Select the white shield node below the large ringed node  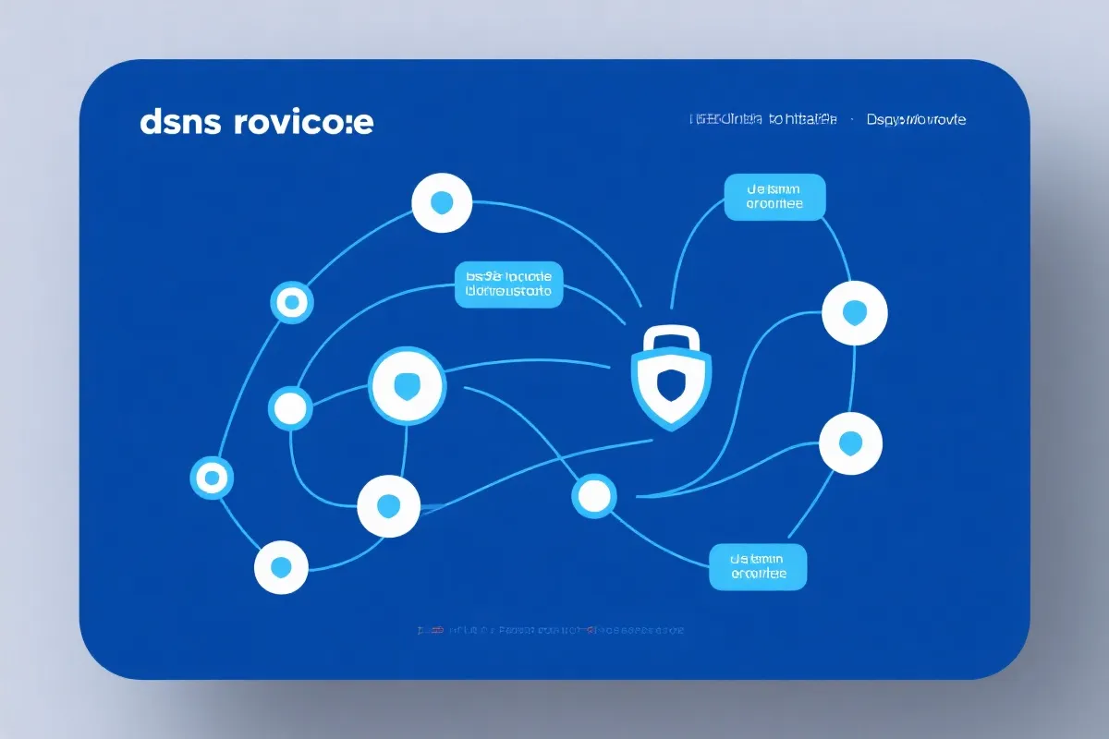389,505
